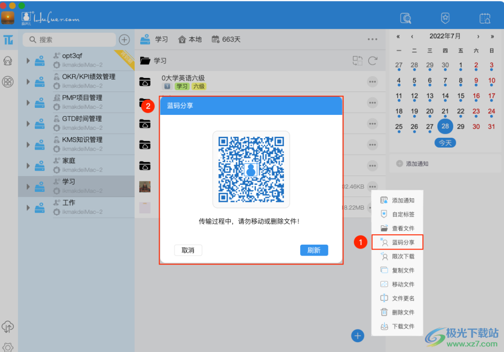504x352 pixels.
Task: Click 刷新 in the 蓝码分享 dialog
Action: 314,250
